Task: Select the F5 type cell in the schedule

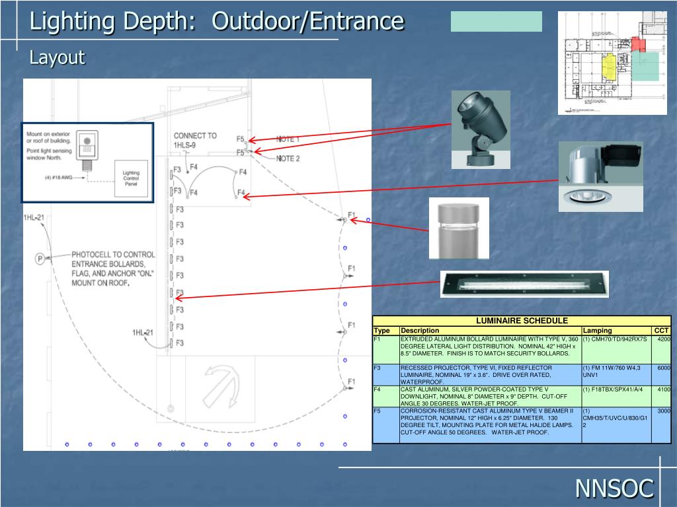Action: (x=386, y=424)
